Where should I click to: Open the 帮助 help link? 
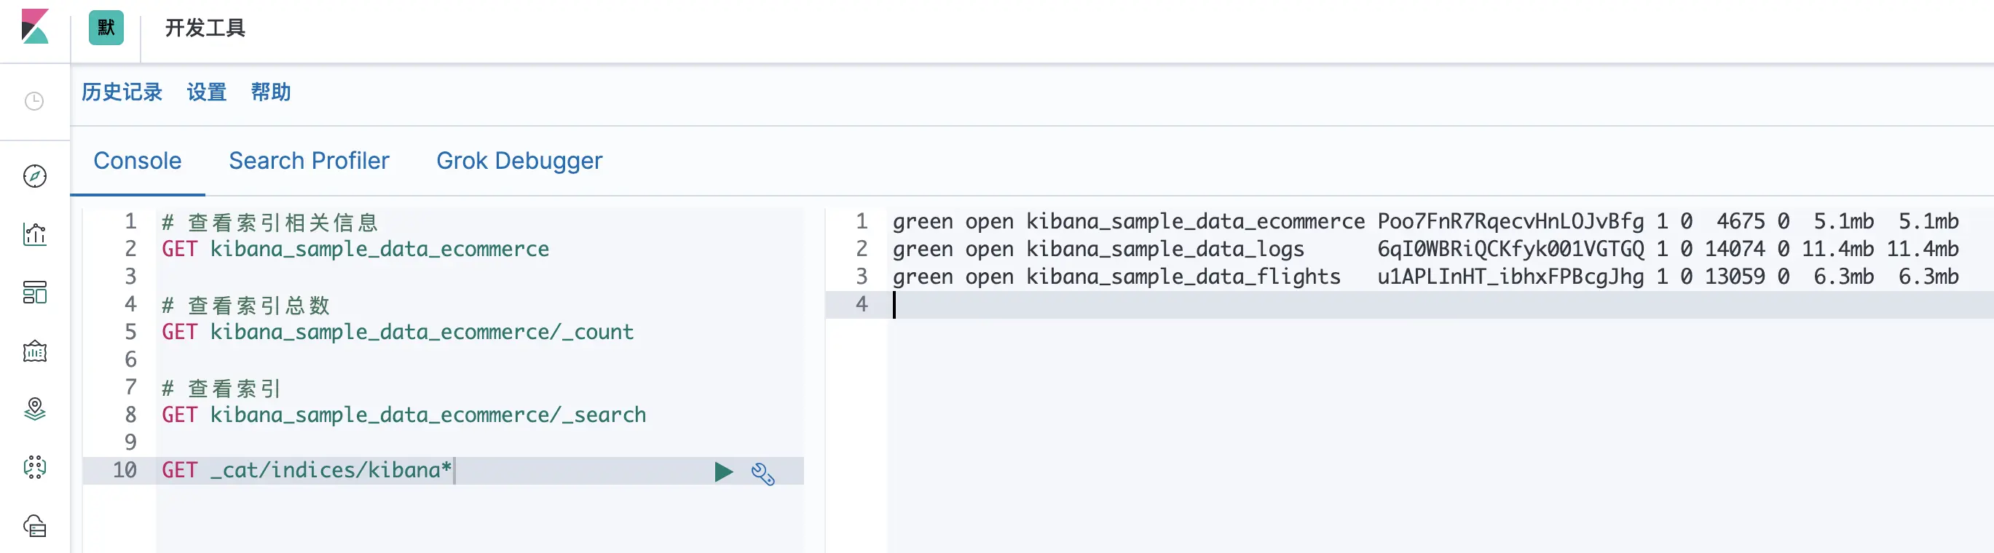tap(271, 93)
